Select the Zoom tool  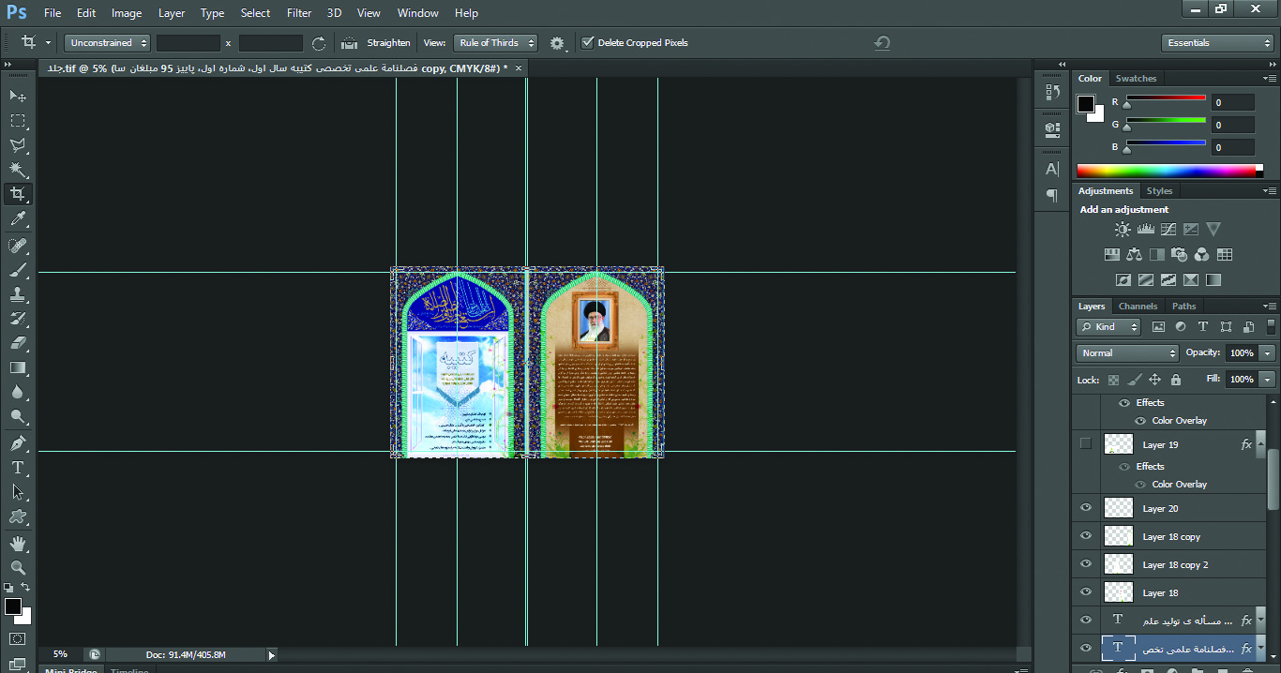[18, 567]
